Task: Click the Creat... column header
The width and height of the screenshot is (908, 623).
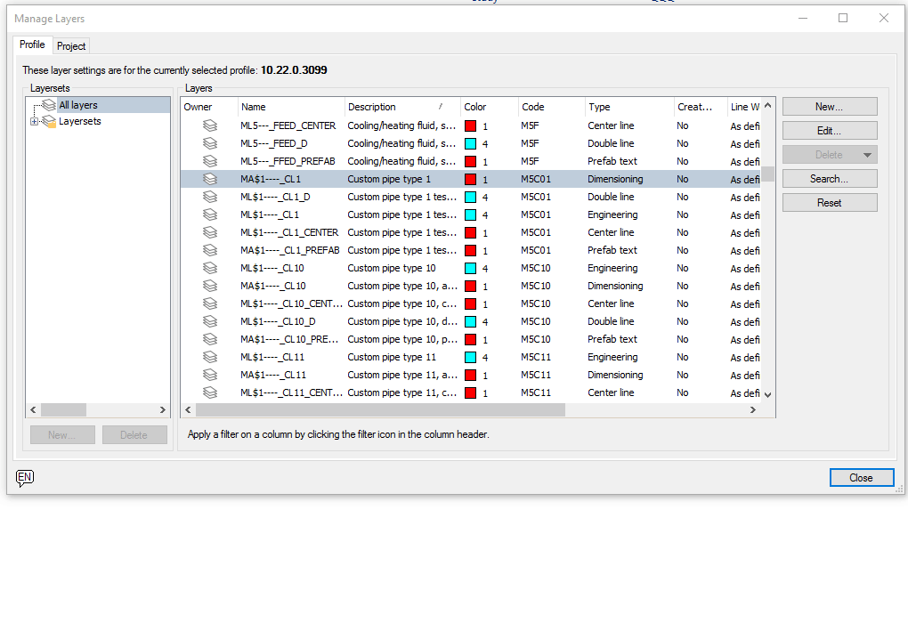Action: 700,107
